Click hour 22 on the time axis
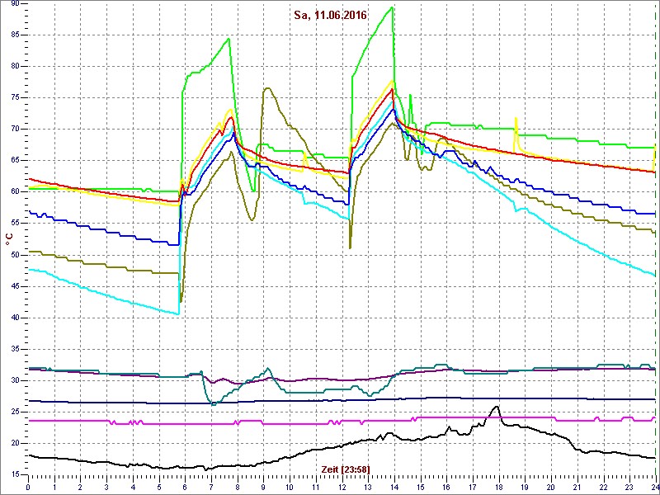The width and height of the screenshot is (660, 495). (603, 485)
